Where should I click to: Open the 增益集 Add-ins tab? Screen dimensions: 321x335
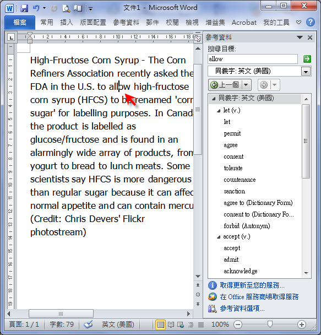coord(215,22)
